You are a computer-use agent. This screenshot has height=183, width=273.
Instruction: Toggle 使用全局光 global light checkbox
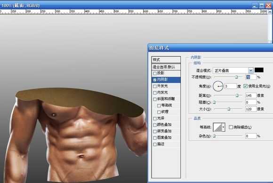(x=246, y=86)
